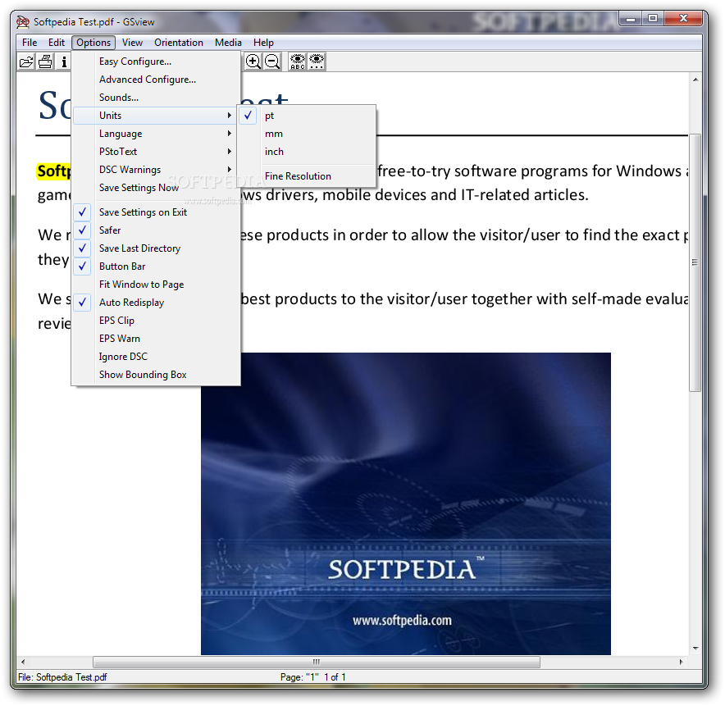725x706 pixels.
Task: Select pt as measurement unit
Action: pyautogui.click(x=307, y=116)
